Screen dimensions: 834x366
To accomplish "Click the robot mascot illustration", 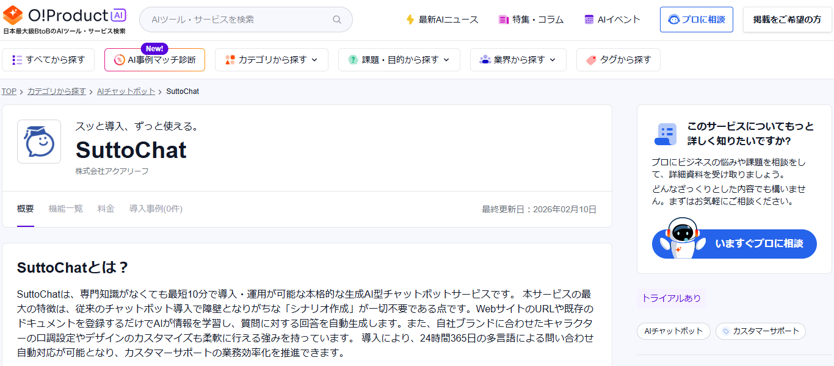I will pyautogui.click(x=681, y=238).
